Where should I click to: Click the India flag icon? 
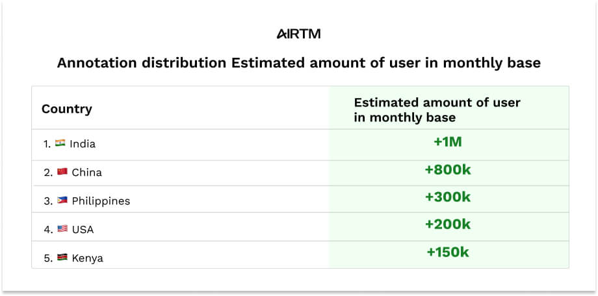coord(60,143)
